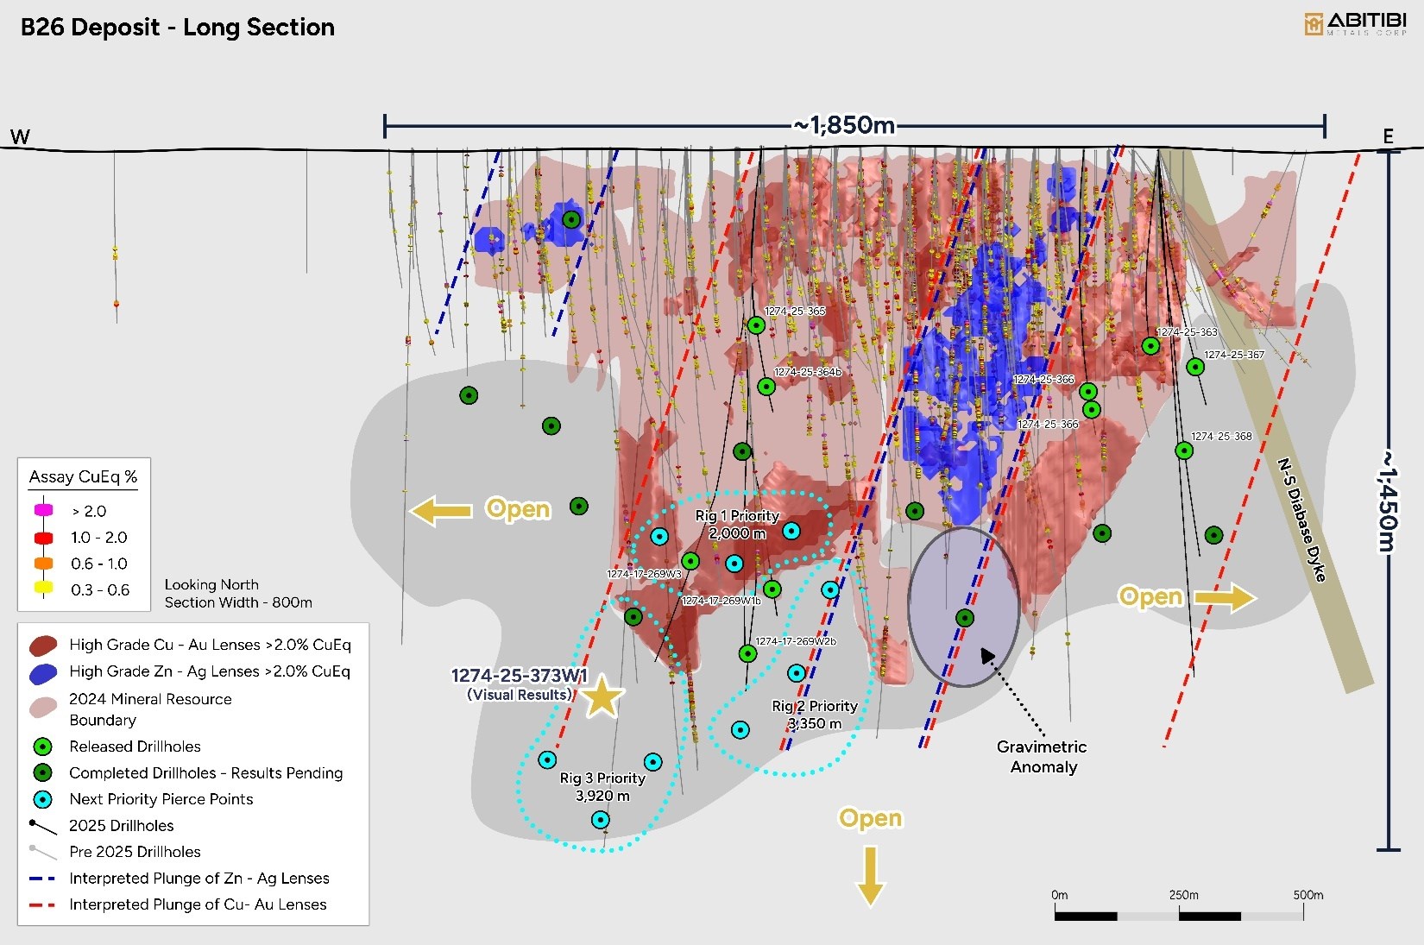1424x945 pixels.
Task: Click the yellow Open arrow pointing west
Action: point(441,510)
